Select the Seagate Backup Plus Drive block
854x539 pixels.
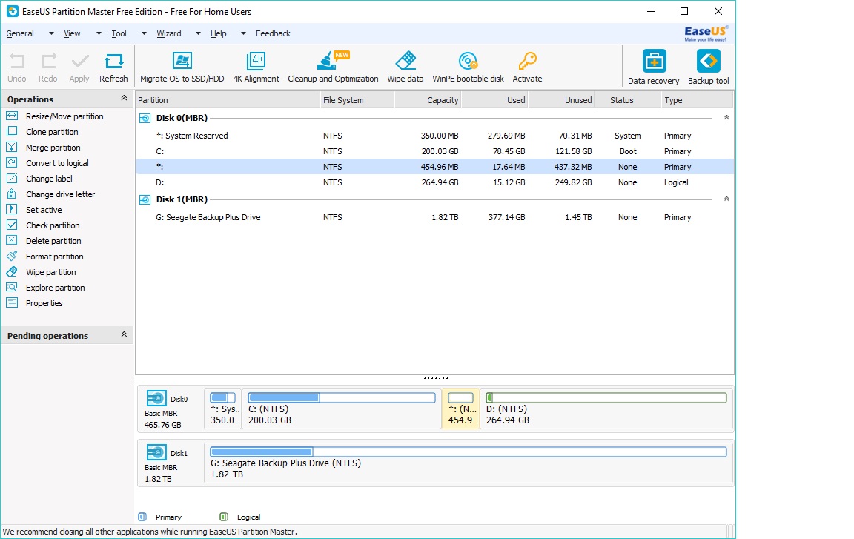469,463
